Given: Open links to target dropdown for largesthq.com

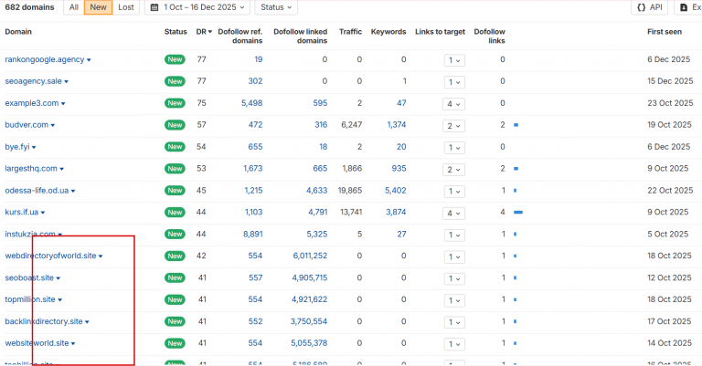Looking at the screenshot, I should tap(453, 170).
